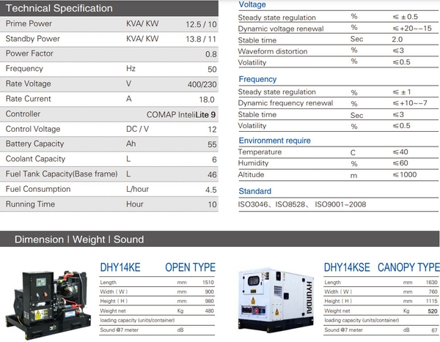Click the 'Running Time' label
Screen dimensions: 440x342
click(x=30, y=204)
